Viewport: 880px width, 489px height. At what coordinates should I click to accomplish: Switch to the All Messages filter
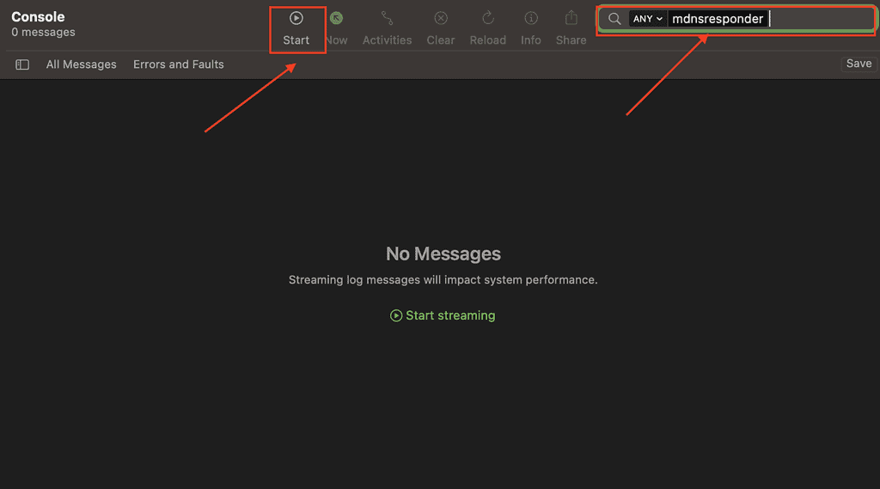(82, 64)
